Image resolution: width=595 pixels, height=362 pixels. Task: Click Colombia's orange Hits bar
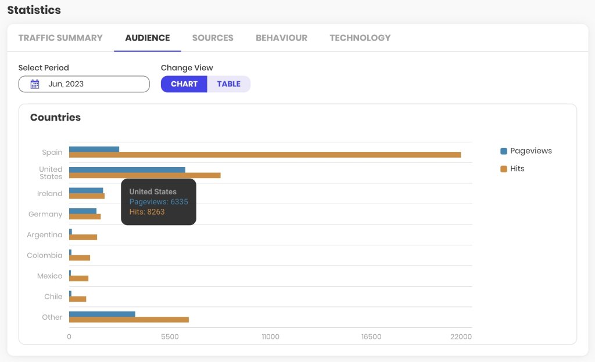point(80,258)
